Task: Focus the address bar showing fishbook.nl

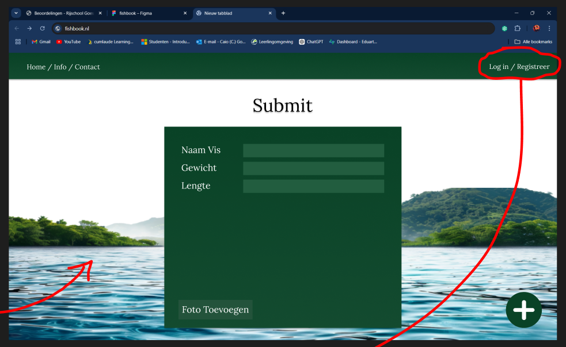Action: [x=271, y=28]
